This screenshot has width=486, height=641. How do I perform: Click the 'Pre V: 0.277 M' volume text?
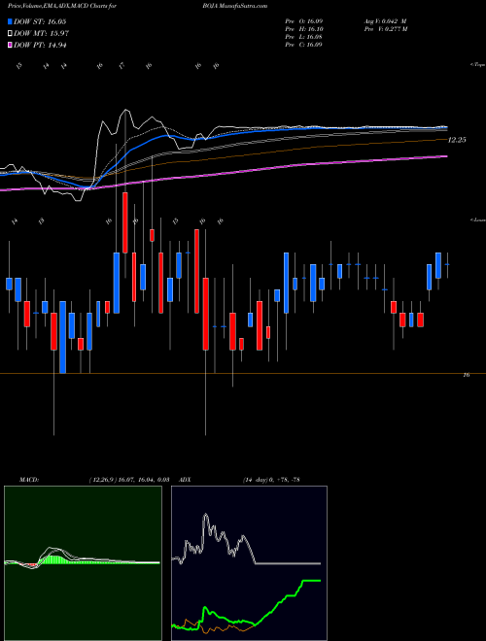[387, 29]
